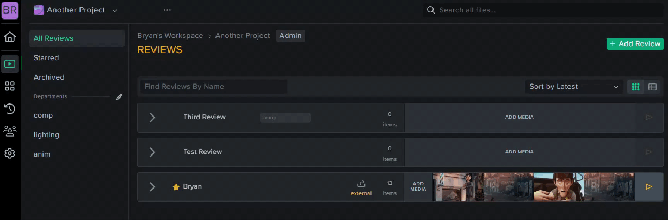Open the team members icon
This screenshot has width=668, height=220.
[x=9, y=131]
